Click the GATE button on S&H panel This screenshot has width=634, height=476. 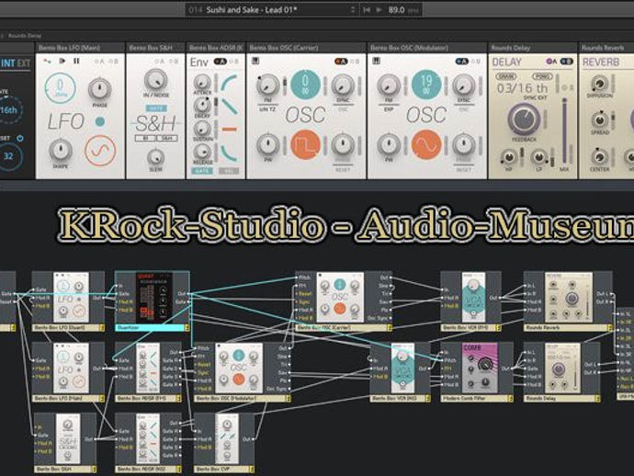point(155,108)
